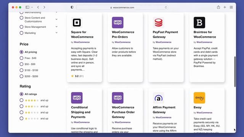
Task: Toggle the Safari sidebar icon
Action: coord(27,7)
